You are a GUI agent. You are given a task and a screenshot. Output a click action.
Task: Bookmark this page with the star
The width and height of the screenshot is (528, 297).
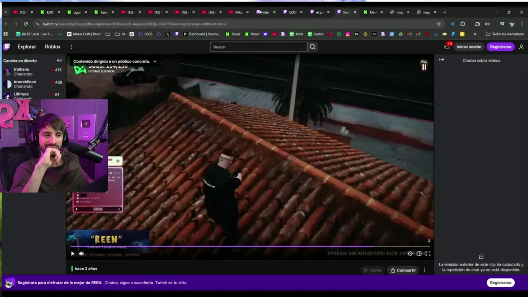[438, 24]
